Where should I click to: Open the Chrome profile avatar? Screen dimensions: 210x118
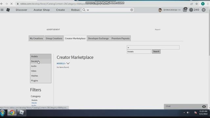click(203, 4)
